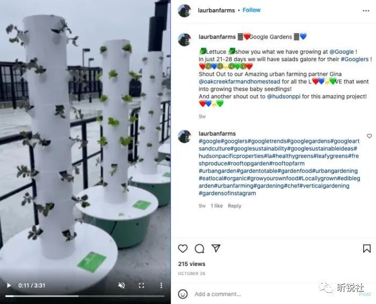376x304 pixels.
Task: Share post via paper plane icon
Action: (x=216, y=248)
